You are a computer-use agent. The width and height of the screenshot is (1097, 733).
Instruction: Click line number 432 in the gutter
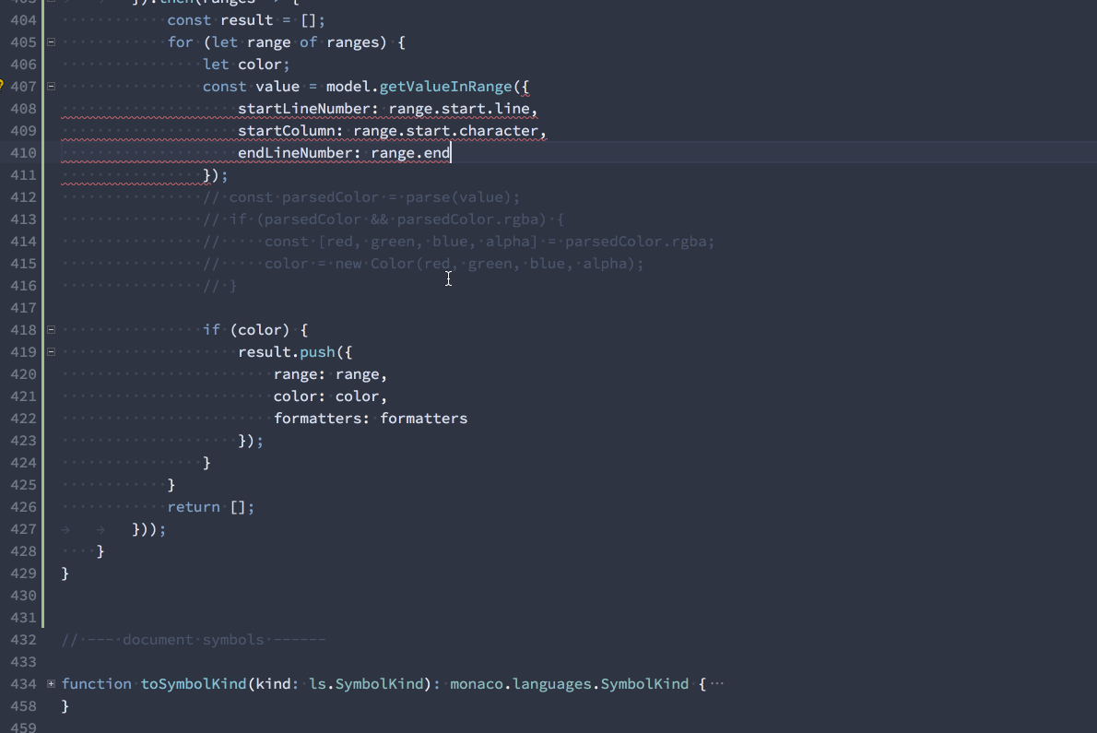click(23, 639)
